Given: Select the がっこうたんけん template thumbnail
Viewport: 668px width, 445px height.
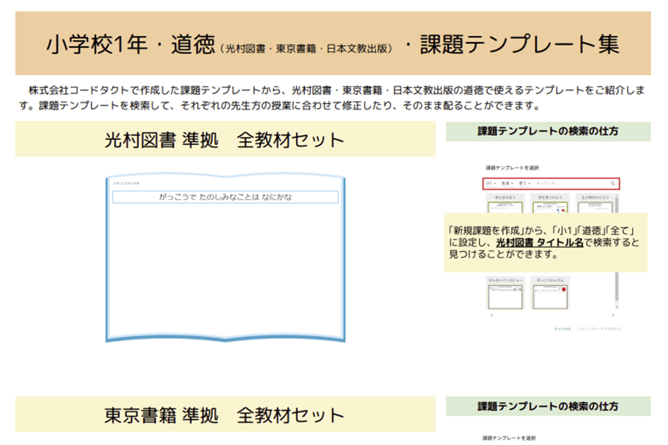Looking at the screenshot, I should [x=550, y=293].
